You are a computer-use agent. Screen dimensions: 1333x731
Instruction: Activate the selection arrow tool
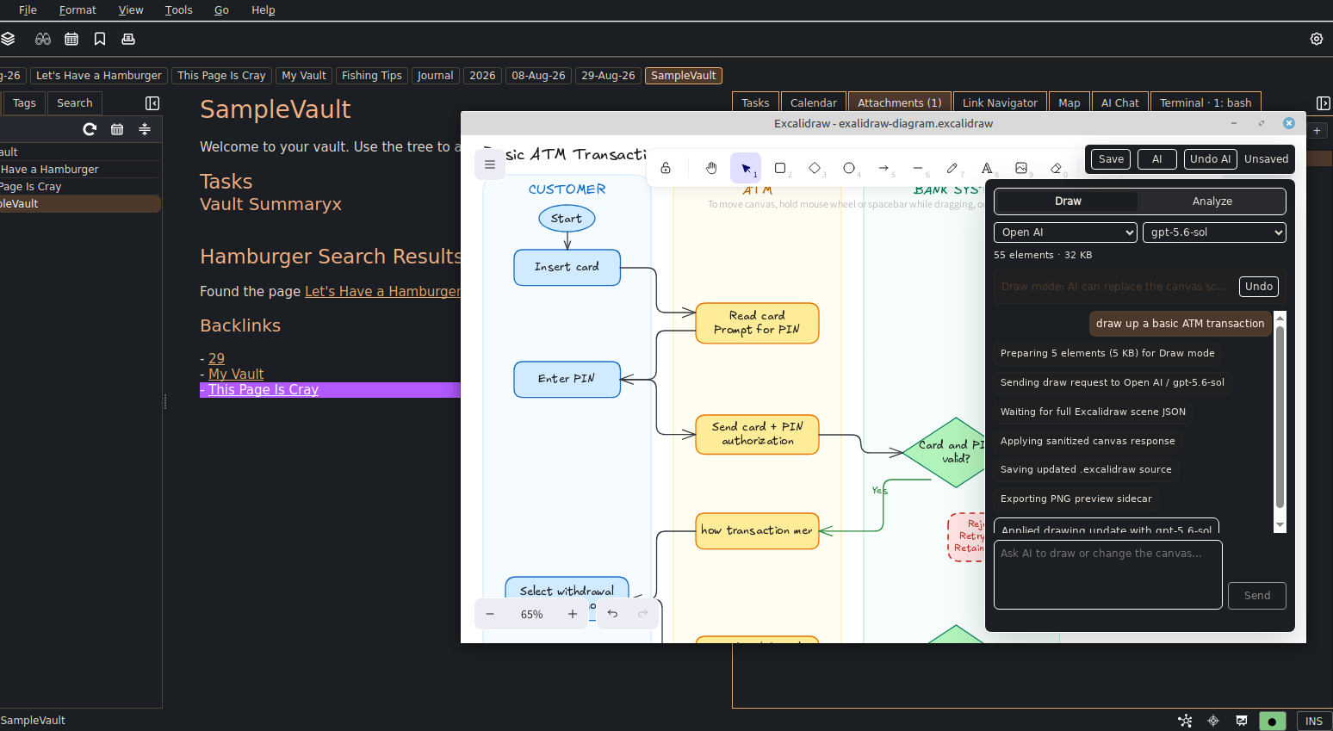[x=746, y=168]
